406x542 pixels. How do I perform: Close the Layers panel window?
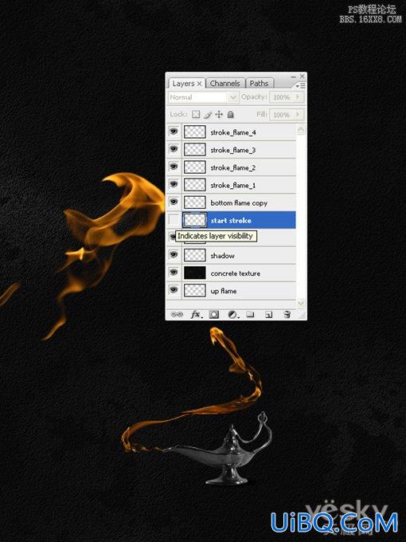[x=302, y=76]
